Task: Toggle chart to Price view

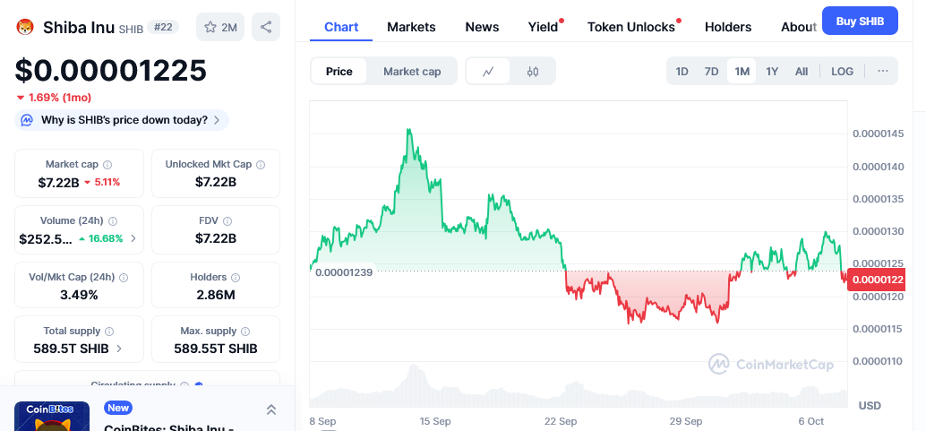Action: 339,72
